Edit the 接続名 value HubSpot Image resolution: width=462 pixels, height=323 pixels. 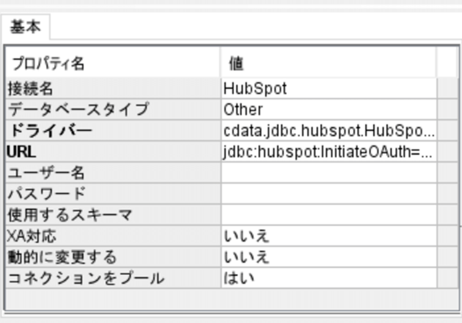pos(328,88)
